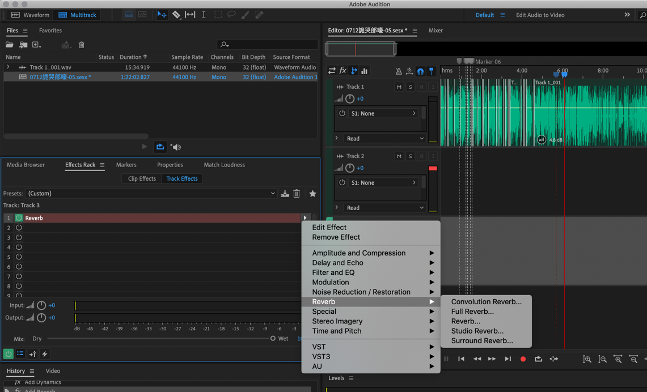The image size is (647, 392).
Task: Show the track Sends section
Action: 354,71
